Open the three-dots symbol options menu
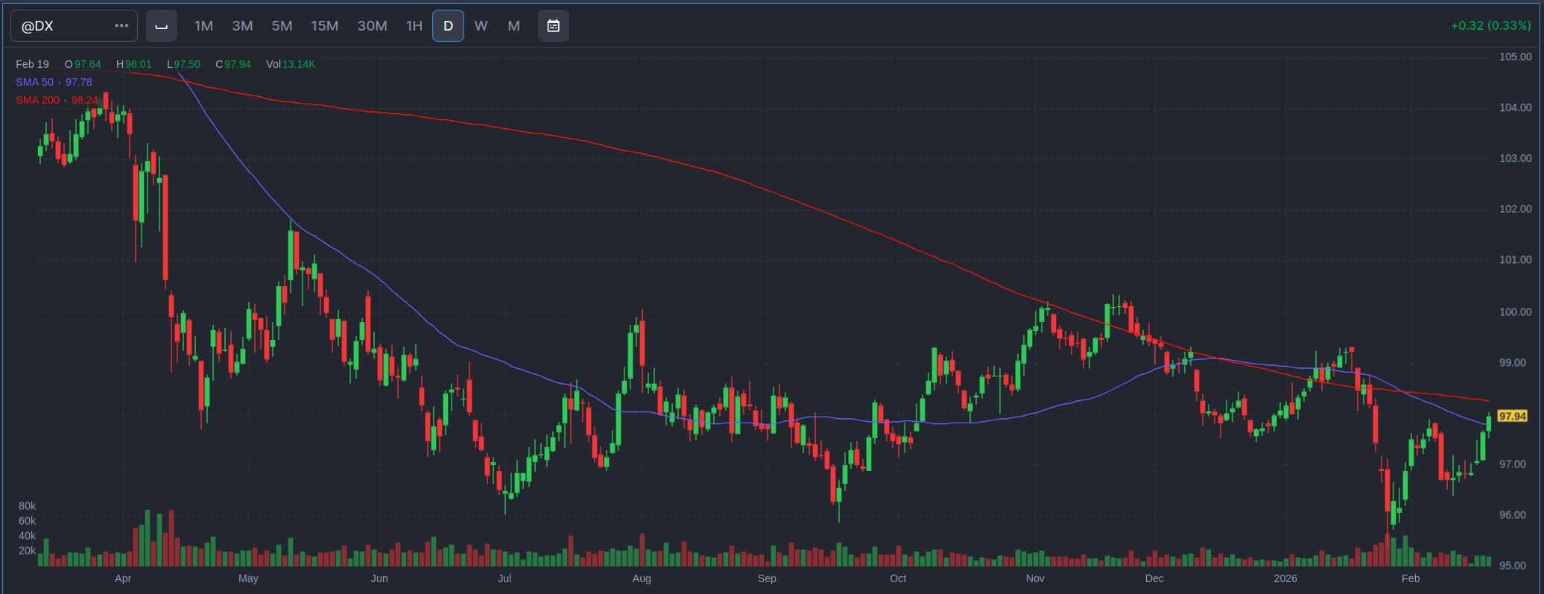The height and width of the screenshot is (594, 1544). pyautogui.click(x=121, y=26)
